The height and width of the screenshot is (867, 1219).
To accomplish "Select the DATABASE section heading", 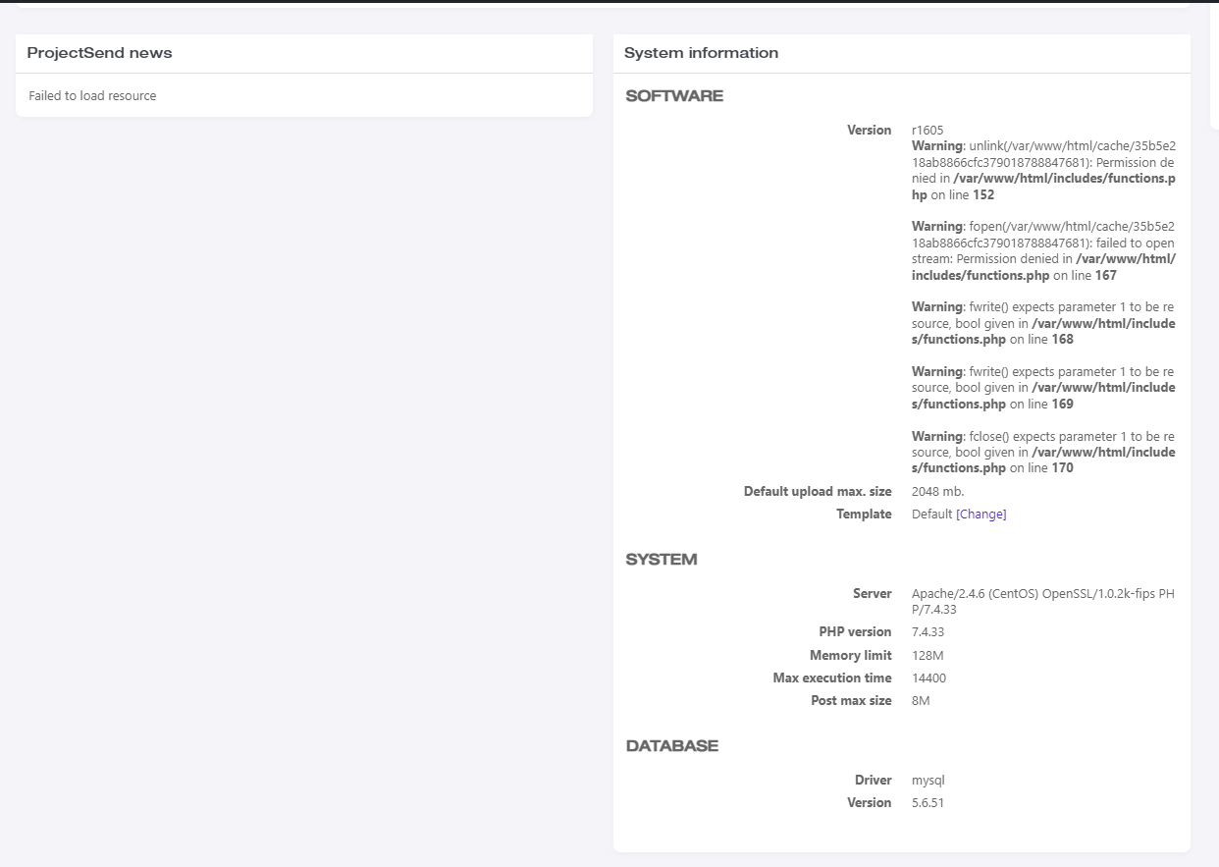I will tap(672, 745).
